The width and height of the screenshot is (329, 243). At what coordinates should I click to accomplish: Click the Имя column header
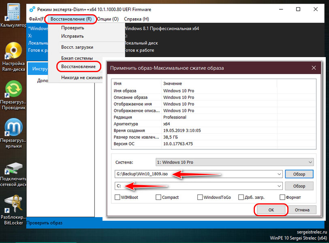click(x=137, y=83)
